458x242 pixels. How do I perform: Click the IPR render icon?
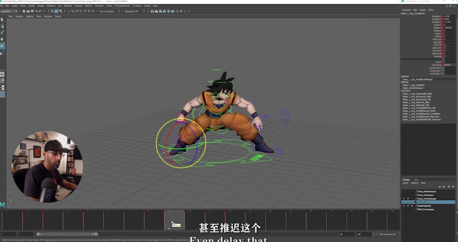(x=160, y=11)
